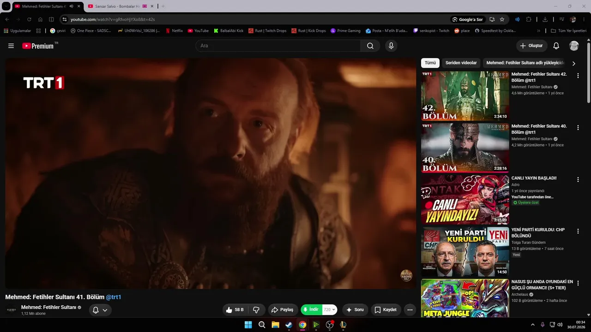The image size is (591, 332).
Task: Open the @trt1 link in title
Action: point(114,297)
